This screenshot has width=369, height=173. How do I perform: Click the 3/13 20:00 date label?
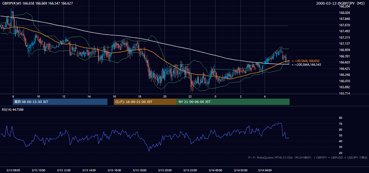pyautogui.click(x=165, y=170)
